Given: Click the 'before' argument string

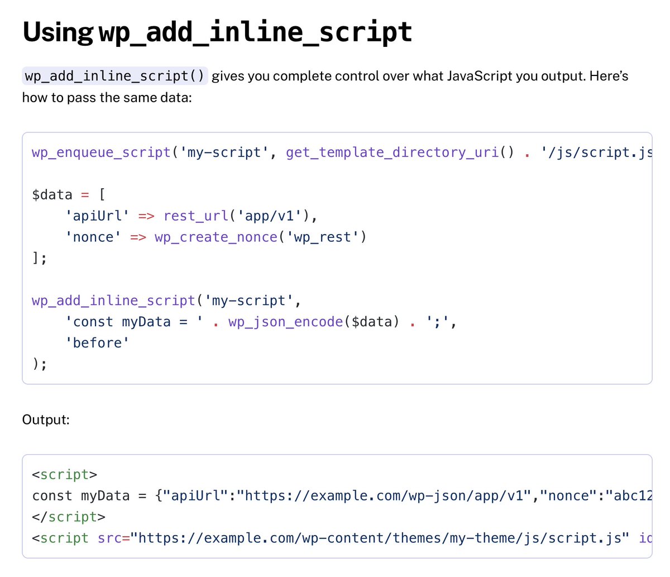Looking at the screenshot, I should (98, 342).
